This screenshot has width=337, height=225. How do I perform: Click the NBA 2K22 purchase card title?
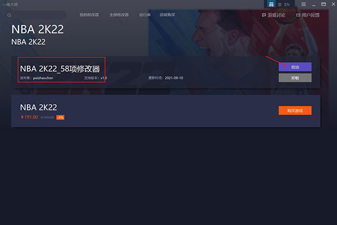(39, 107)
